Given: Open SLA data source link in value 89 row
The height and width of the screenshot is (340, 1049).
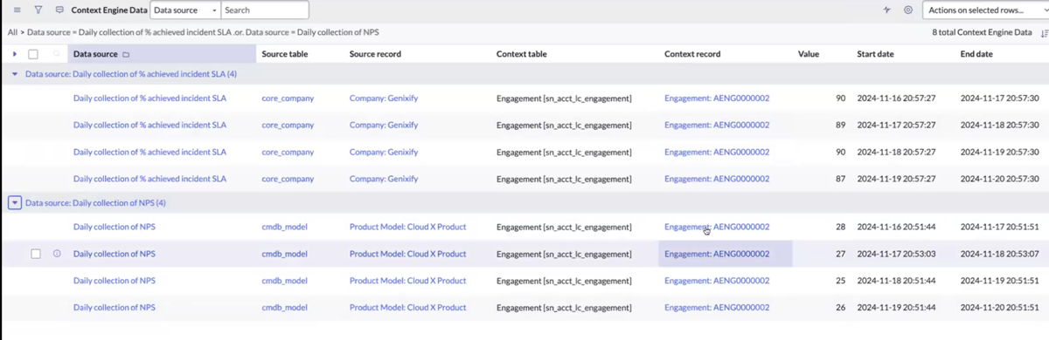Looking at the screenshot, I should (x=149, y=125).
